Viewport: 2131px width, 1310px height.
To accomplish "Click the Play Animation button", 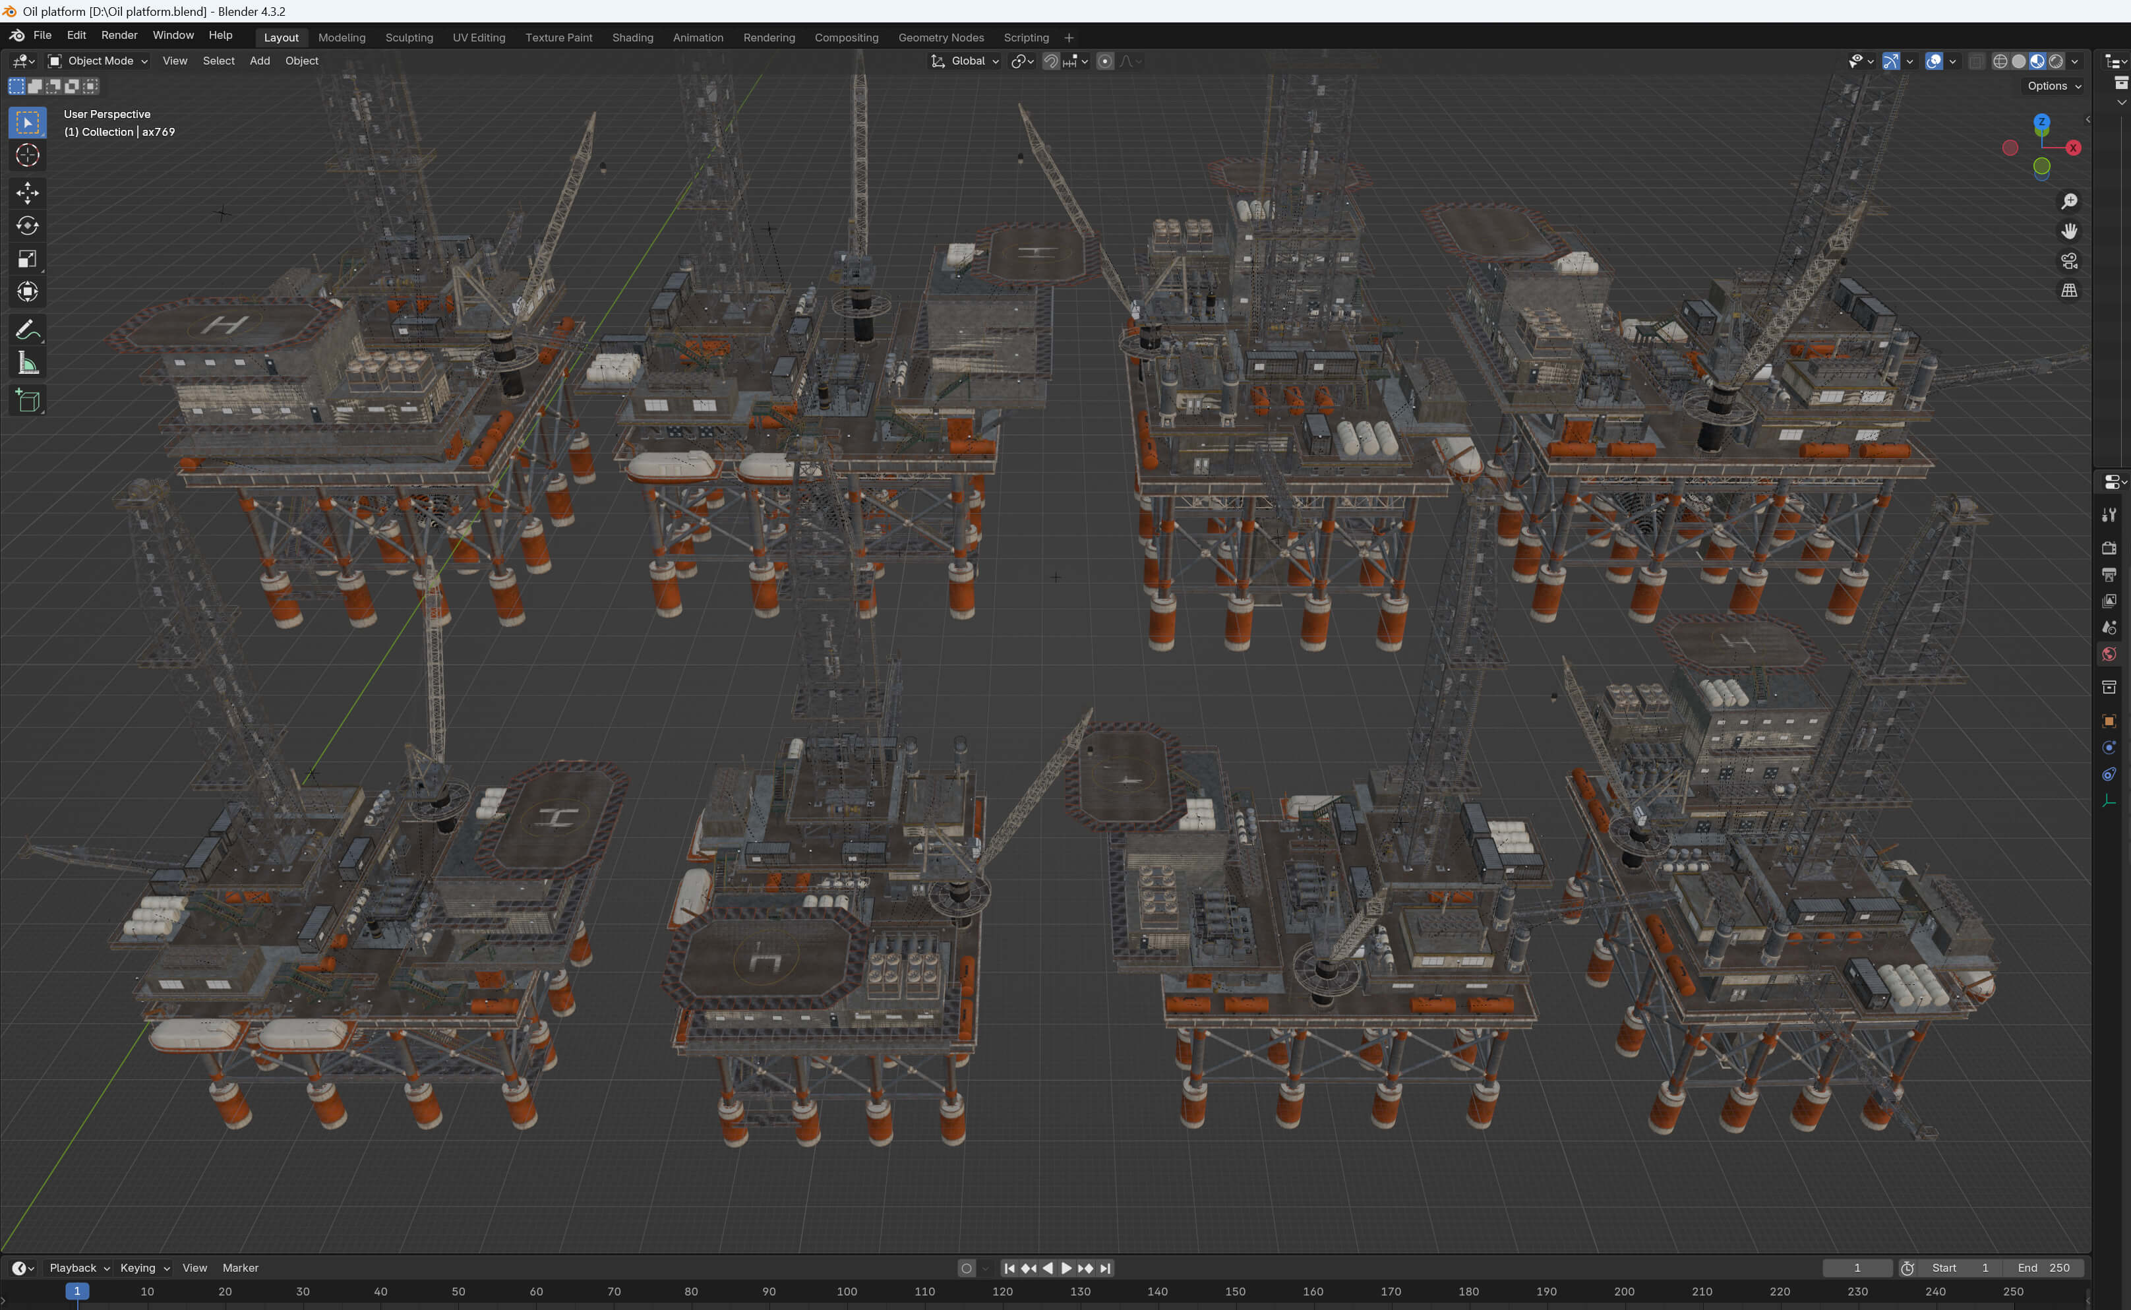I will (1066, 1268).
